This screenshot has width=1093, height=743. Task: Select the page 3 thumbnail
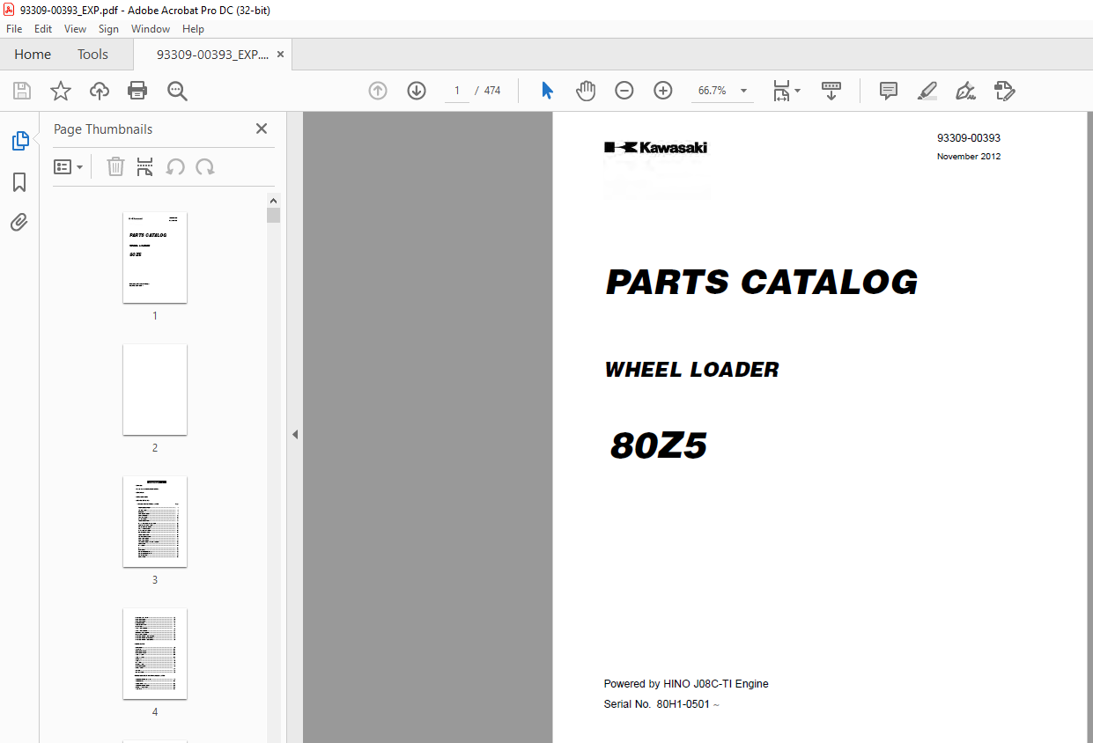[x=155, y=522]
